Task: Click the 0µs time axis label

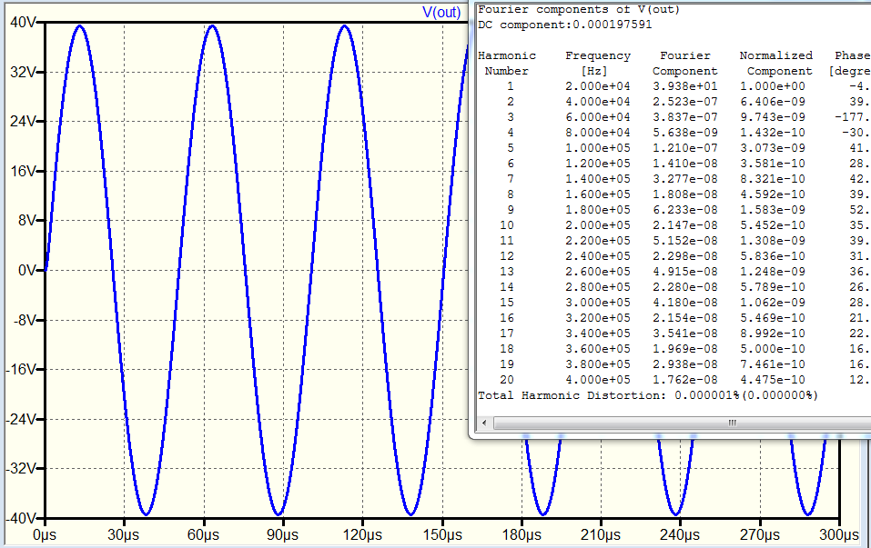Action: click(45, 535)
